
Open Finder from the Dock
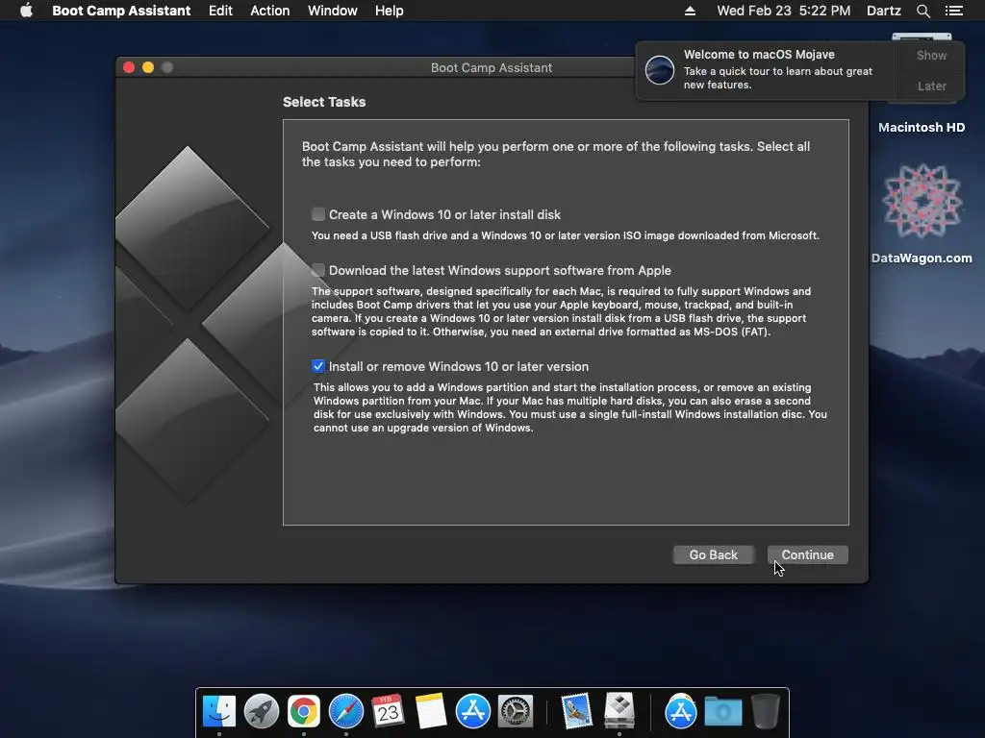tap(218, 711)
